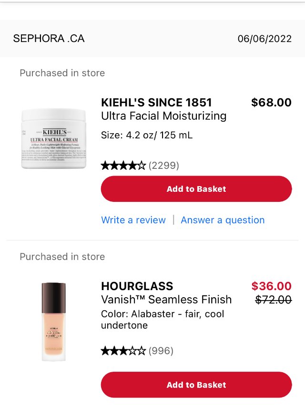This screenshot has height=407, width=305.
Task: Select the KIEHL'S SINCE 1851 brand name
Action: point(156,103)
